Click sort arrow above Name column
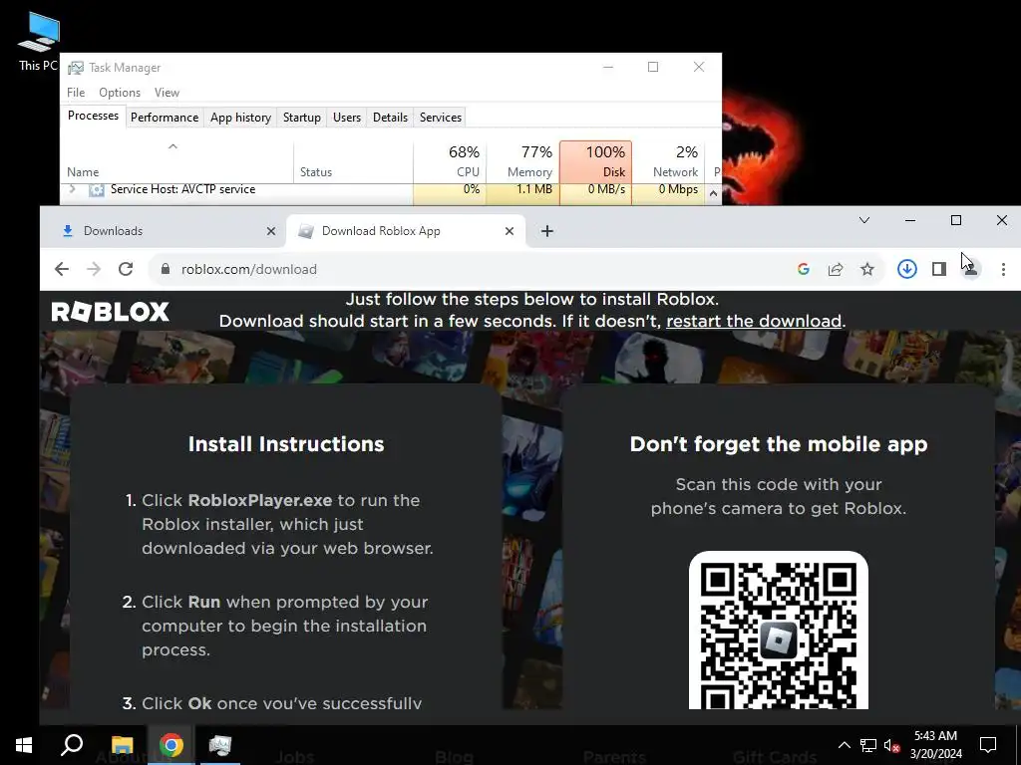Viewport: 1021px width, 765px height. (x=172, y=146)
